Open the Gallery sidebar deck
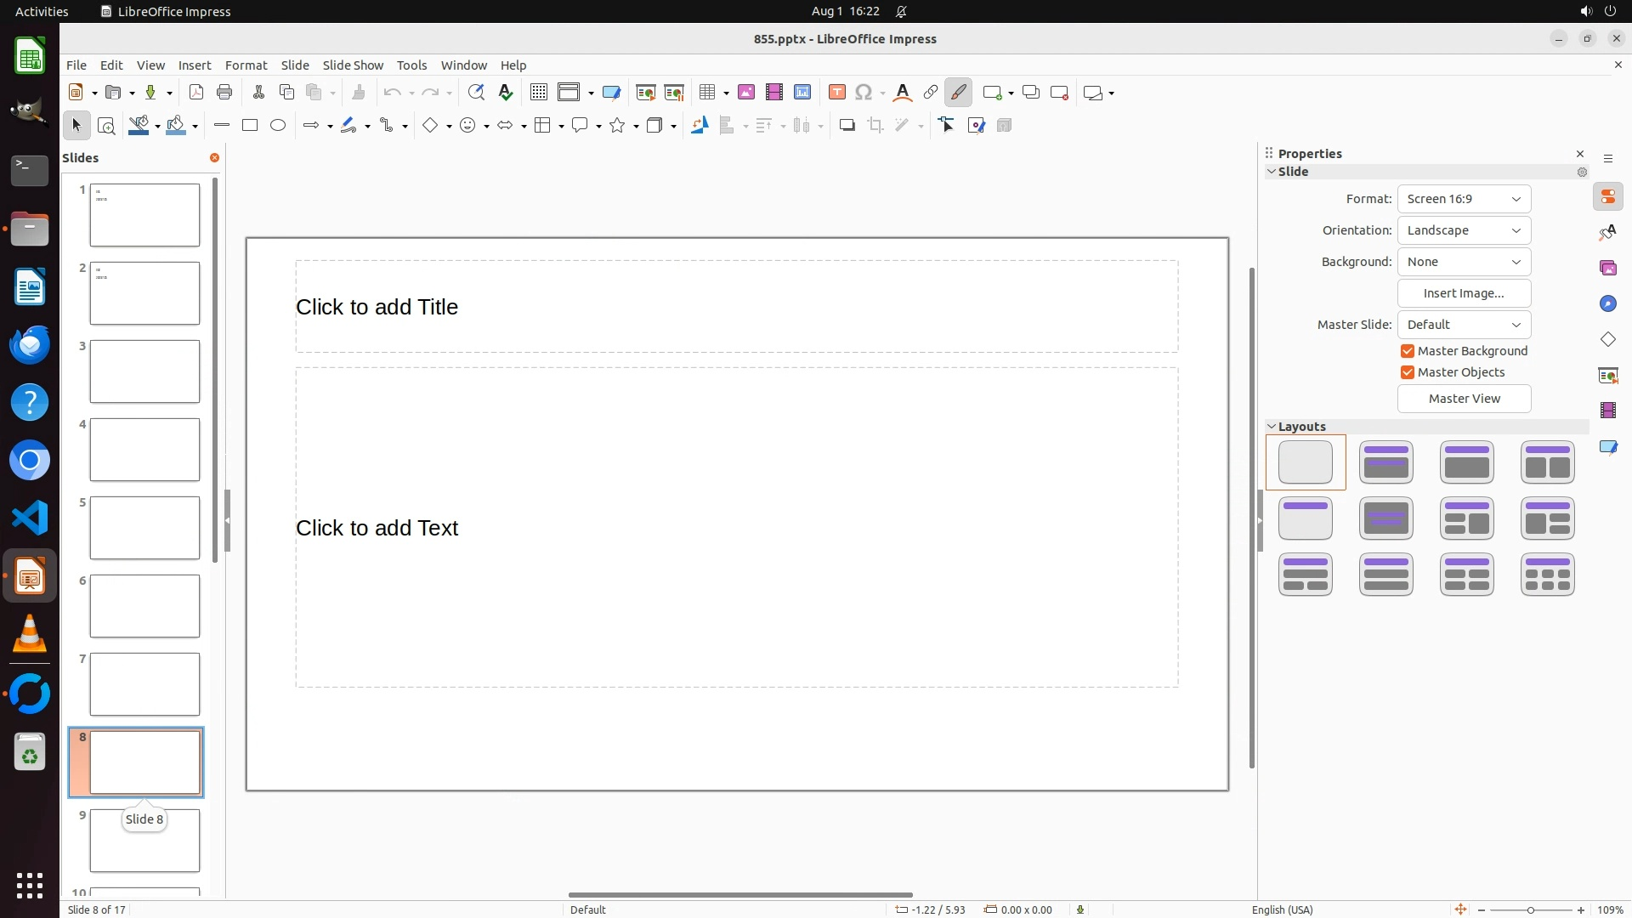1632x918 pixels. pyautogui.click(x=1608, y=269)
